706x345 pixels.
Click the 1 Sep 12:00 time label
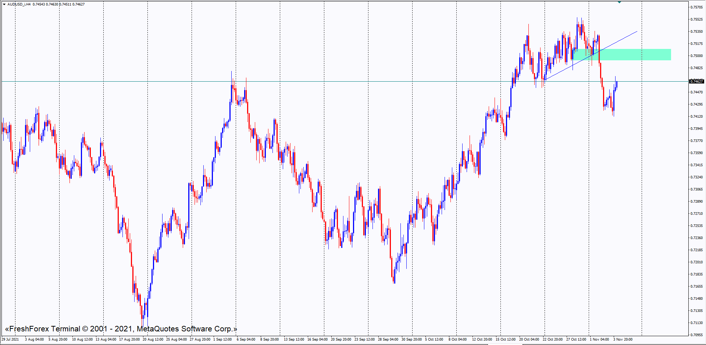pos(222,339)
